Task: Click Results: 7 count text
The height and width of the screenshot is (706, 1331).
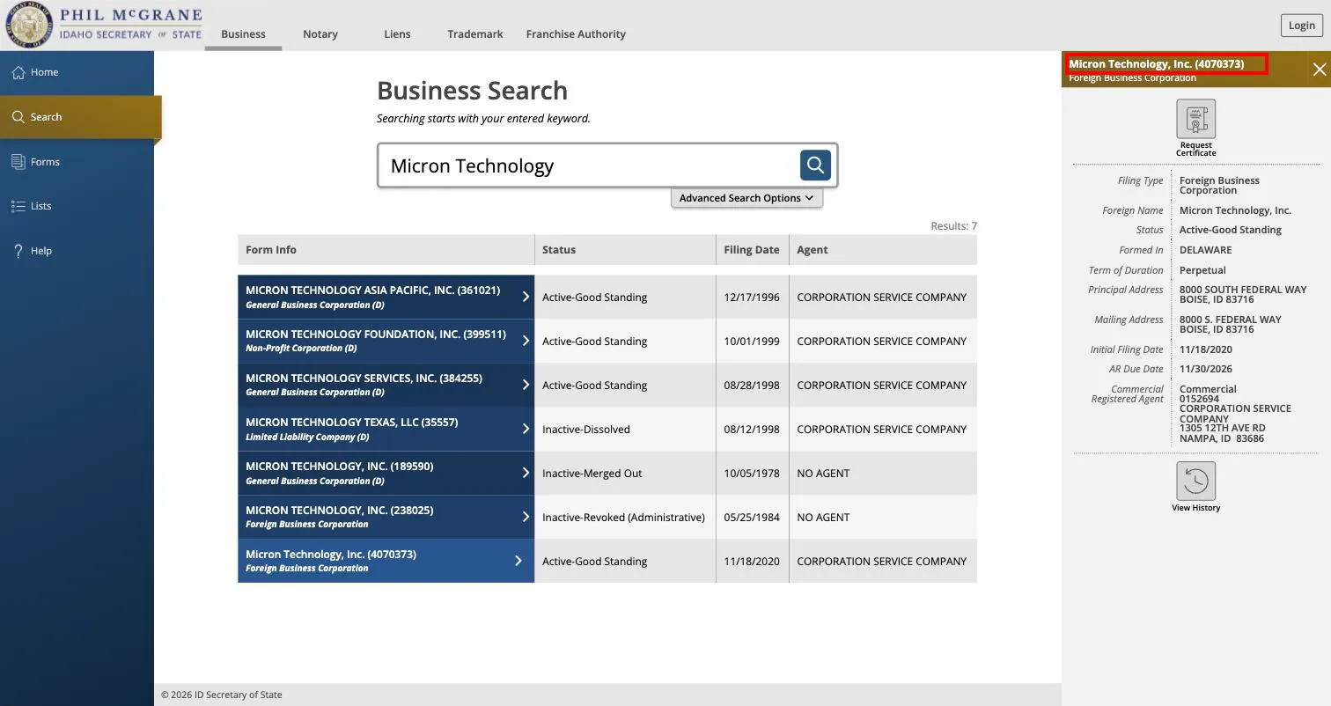Action: (x=953, y=226)
